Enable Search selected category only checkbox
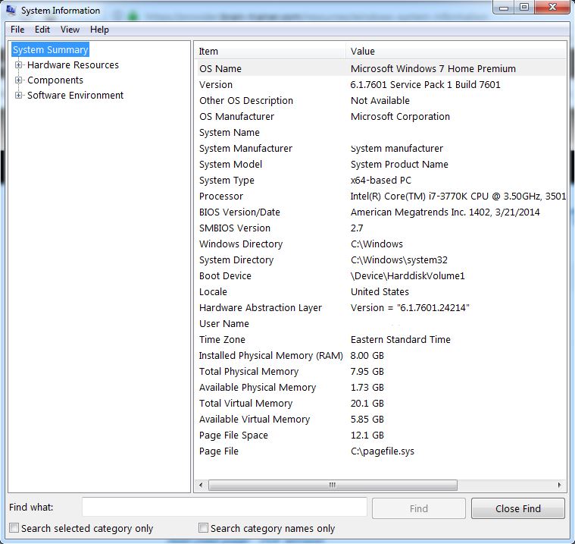The image size is (575, 544). [x=14, y=528]
